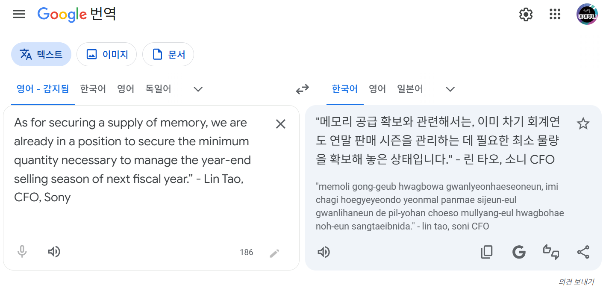Expand the source language list
The height and width of the screenshot is (297, 603).
(197, 89)
